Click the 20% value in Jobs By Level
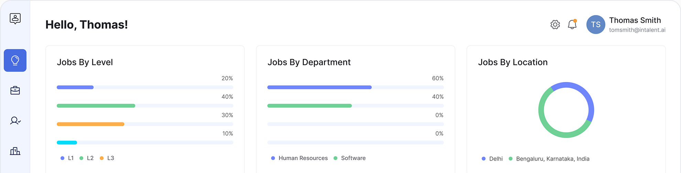 tap(227, 78)
